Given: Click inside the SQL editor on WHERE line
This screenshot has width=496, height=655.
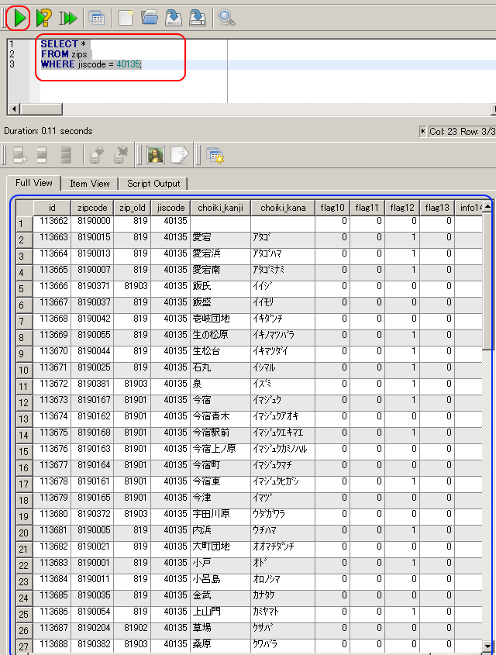Looking at the screenshot, I should pos(267,64).
